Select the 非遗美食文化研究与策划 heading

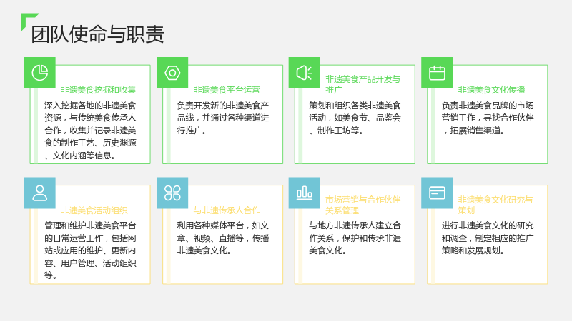(x=495, y=205)
